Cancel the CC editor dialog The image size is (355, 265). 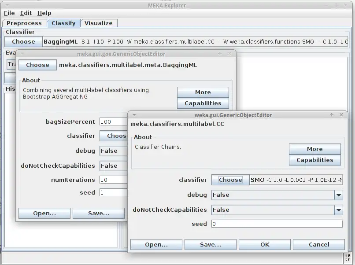click(x=319, y=244)
